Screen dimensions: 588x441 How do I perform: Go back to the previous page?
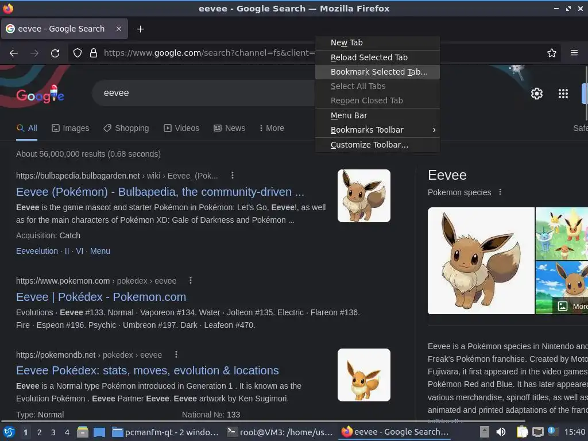pos(14,53)
